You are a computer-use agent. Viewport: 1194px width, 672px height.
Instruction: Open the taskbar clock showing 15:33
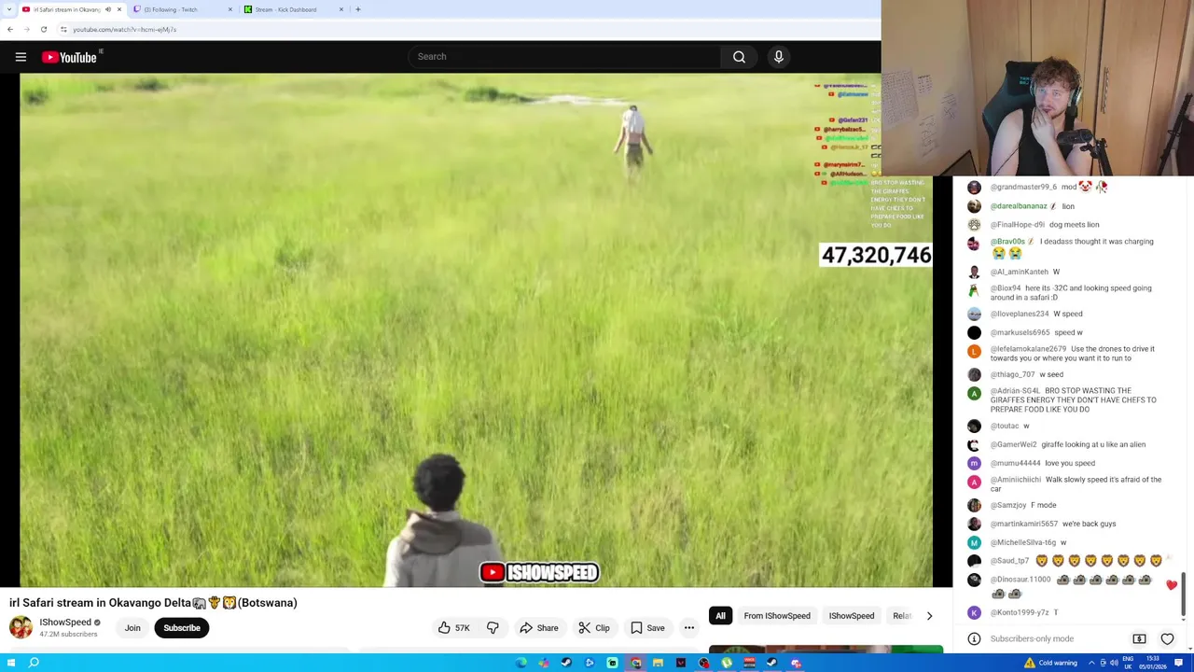[1155, 663]
